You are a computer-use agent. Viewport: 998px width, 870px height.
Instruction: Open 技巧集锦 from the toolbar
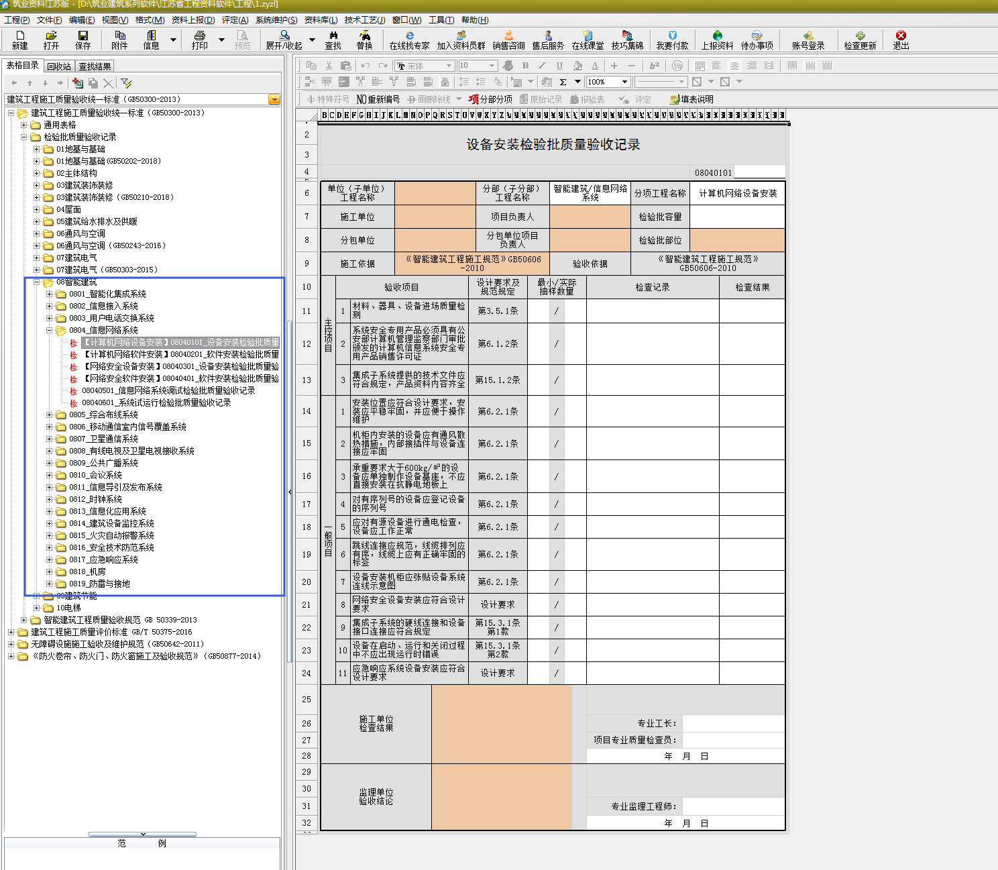click(x=628, y=40)
